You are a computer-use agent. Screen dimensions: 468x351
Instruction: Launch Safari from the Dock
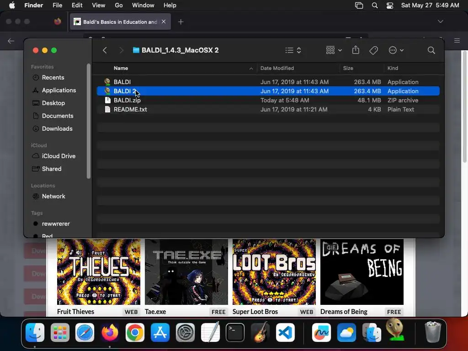click(x=85, y=332)
